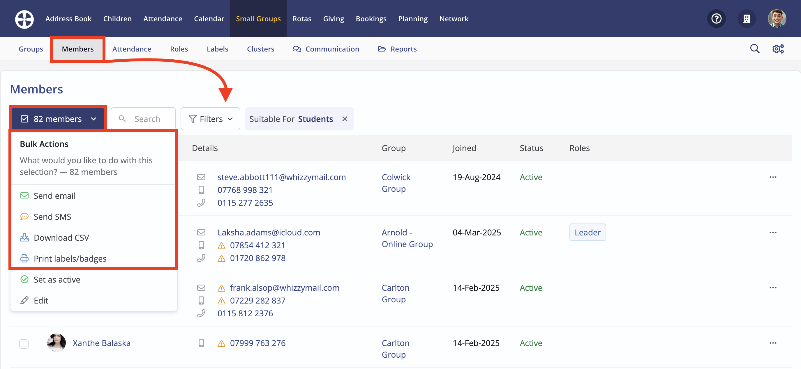
Task: Click the Leader role badge
Action: pos(587,232)
